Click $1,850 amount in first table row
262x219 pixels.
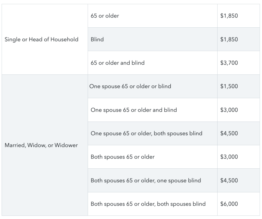click(238, 16)
